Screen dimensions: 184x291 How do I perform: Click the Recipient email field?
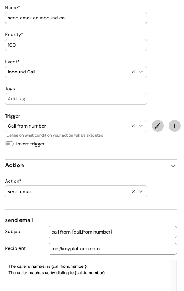click(x=113, y=249)
